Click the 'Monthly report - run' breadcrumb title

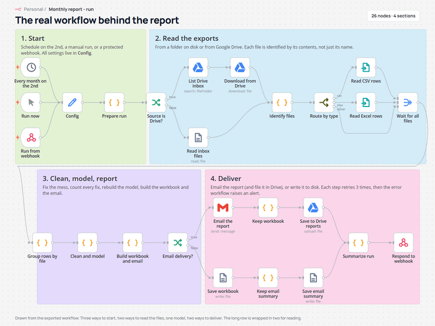71,9
